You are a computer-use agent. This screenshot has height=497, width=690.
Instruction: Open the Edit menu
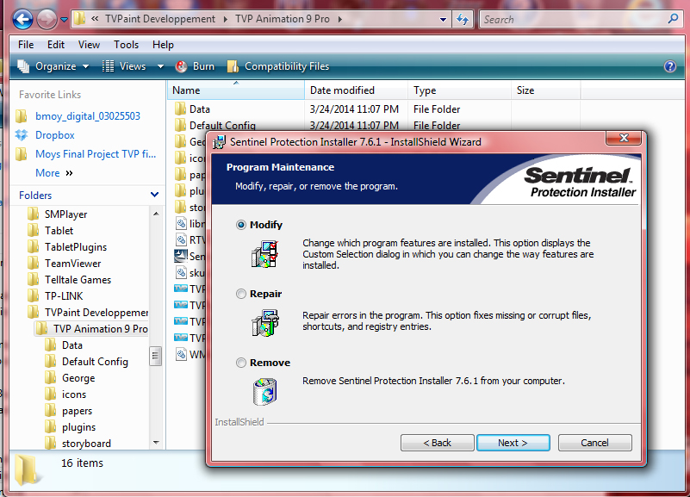point(56,45)
